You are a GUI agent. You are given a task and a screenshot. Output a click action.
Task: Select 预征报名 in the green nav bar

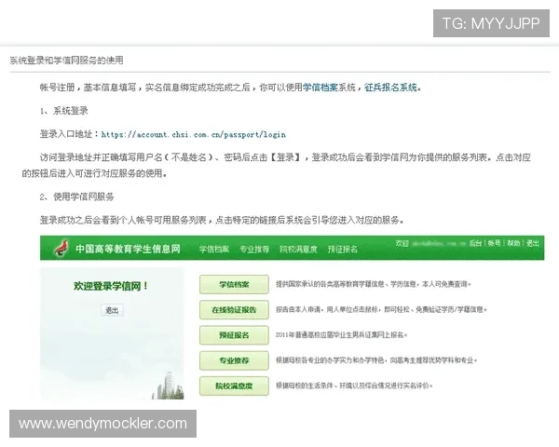click(342, 249)
